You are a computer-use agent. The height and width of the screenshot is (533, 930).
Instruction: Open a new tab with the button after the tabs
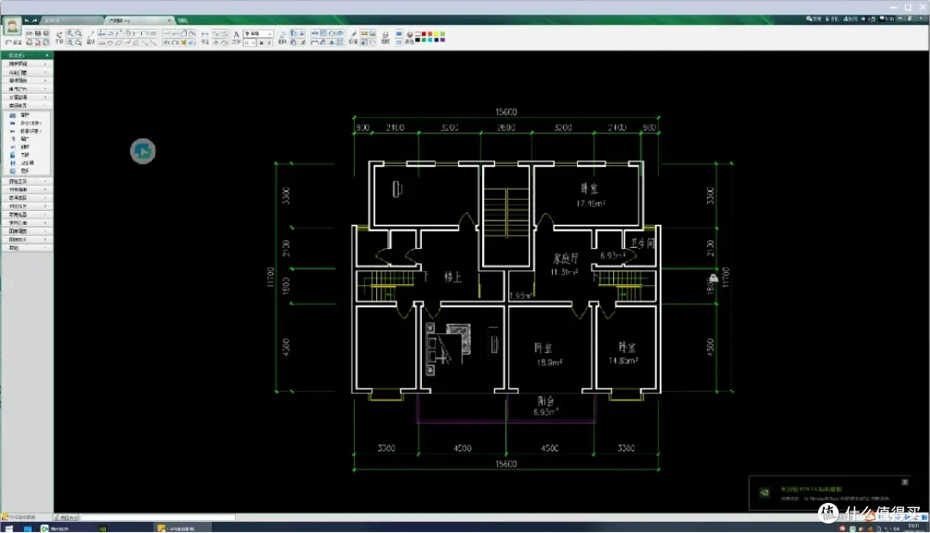click(183, 20)
